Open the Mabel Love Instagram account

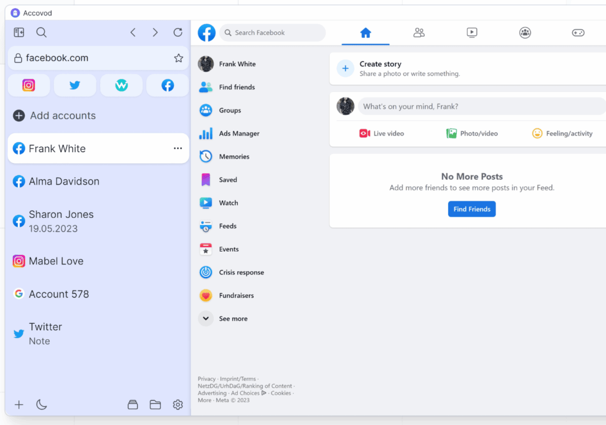(98, 261)
